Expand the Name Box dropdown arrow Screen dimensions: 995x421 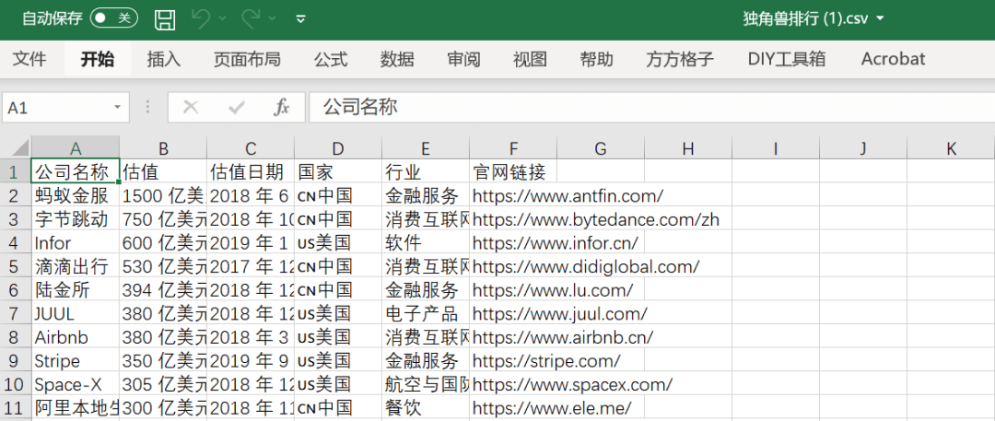click(x=117, y=107)
